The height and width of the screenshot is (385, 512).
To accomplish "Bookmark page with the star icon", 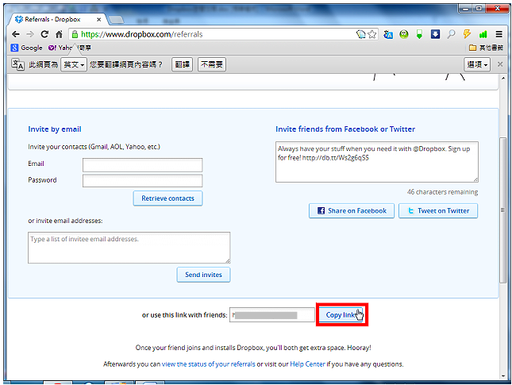I will click(x=372, y=34).
